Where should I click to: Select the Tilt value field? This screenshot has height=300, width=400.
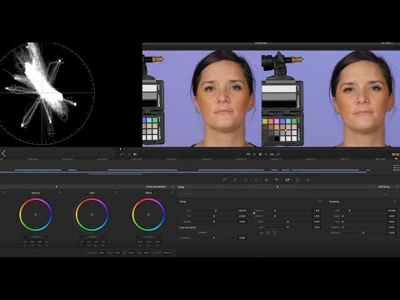tap(242, 216)
